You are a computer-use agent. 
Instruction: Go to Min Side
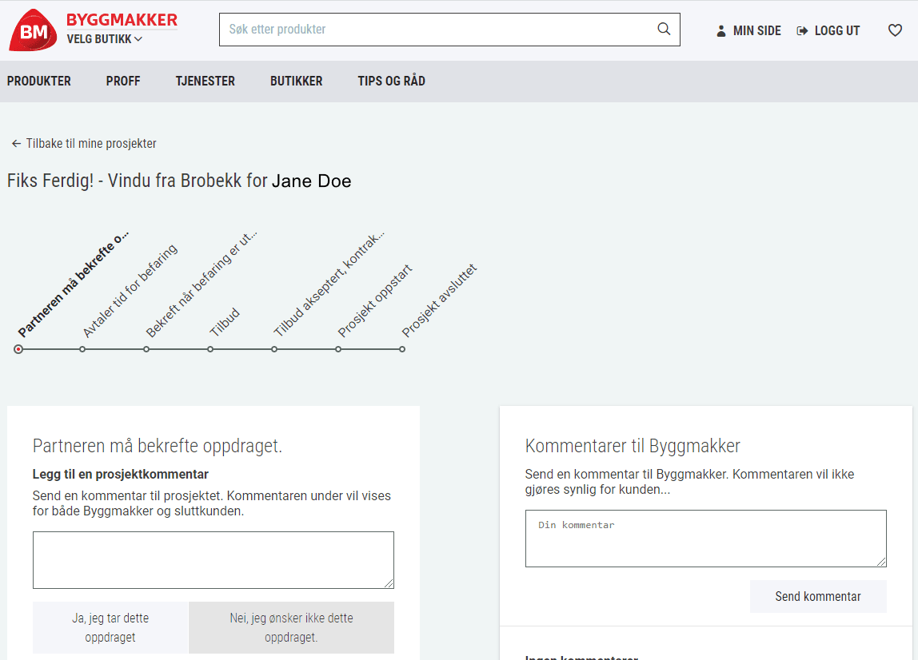click(748, 31)
